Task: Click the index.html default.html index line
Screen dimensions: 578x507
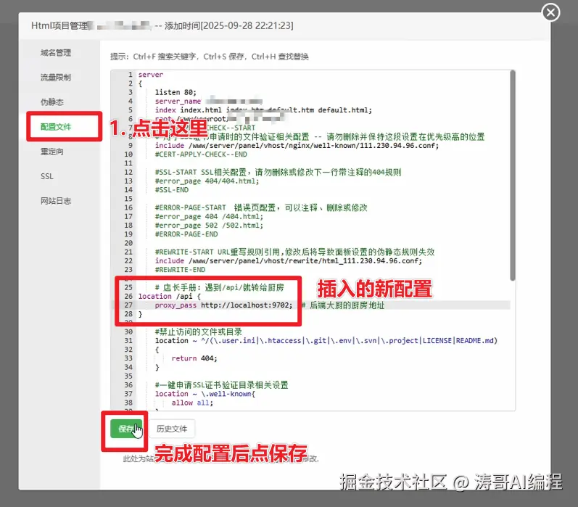Action: (x=263, y=110)
